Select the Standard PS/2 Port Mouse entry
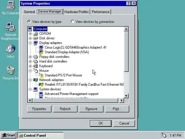 (63, 75)
